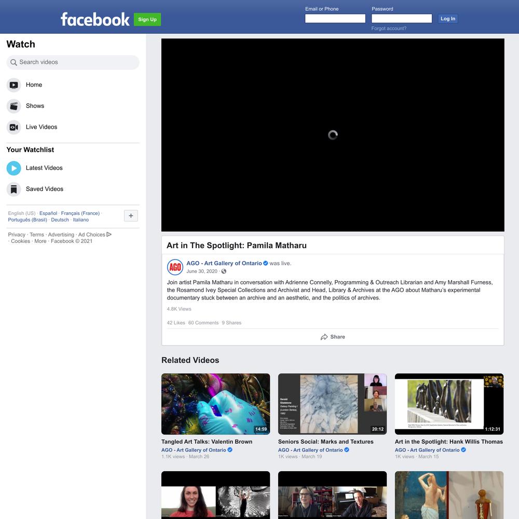
Task: Switch language to Português (Brasil)
Action: [x=28, y=220]
